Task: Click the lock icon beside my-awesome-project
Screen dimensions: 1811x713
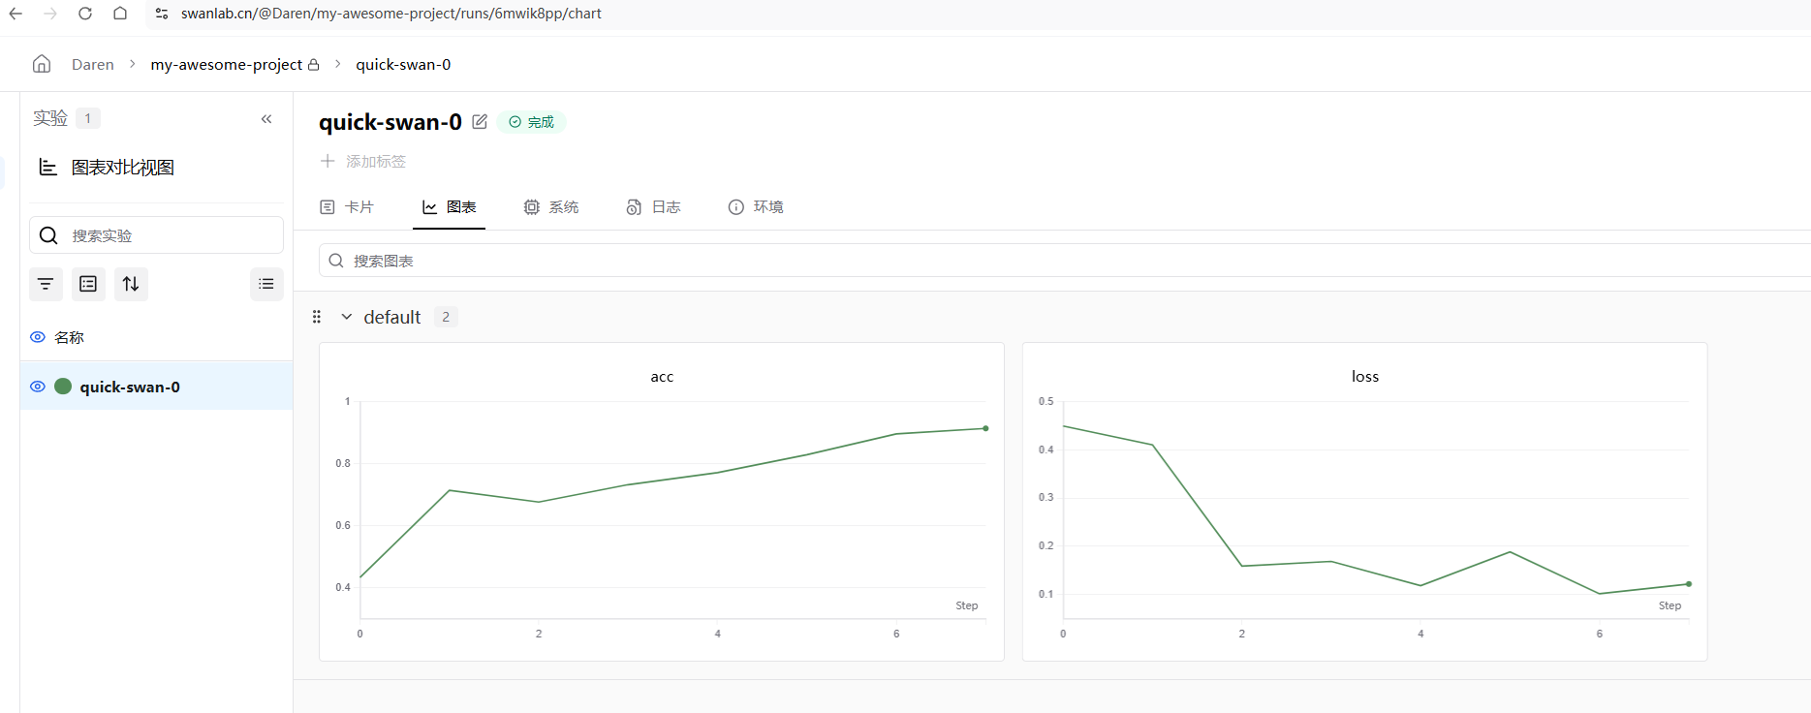Action: [313, 65]
